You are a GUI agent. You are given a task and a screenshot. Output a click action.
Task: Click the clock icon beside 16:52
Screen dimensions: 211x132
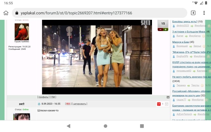click(202, 85)
